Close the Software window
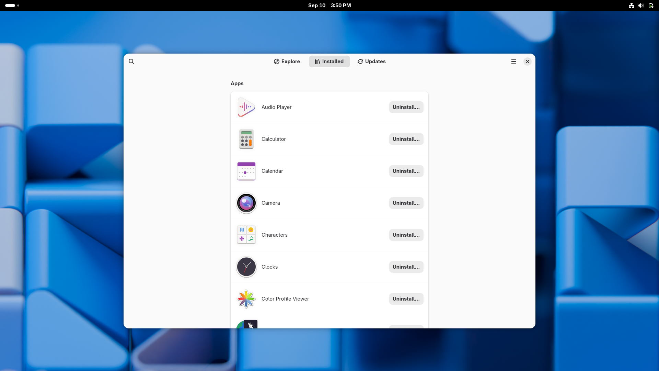 pyautogui.click(x=528, y=61)
